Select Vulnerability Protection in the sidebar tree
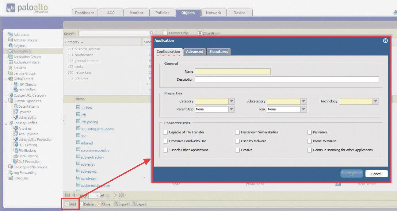Image resolution: width=397 pixels, height=211 pixels. coord(35,140)
